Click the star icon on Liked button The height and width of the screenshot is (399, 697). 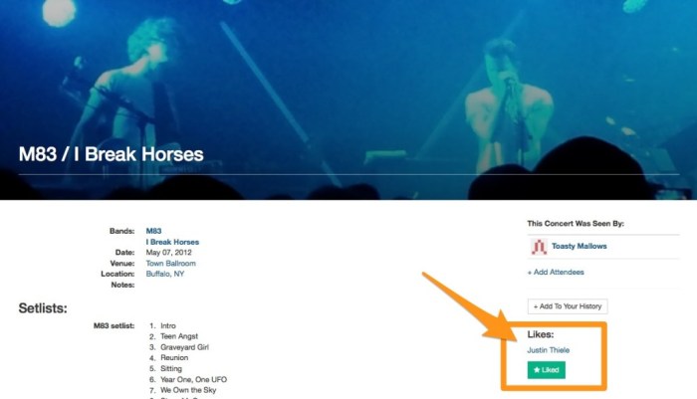537,370
